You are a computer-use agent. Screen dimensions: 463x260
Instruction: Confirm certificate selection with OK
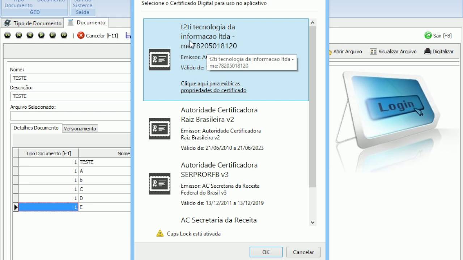point(266,252)
